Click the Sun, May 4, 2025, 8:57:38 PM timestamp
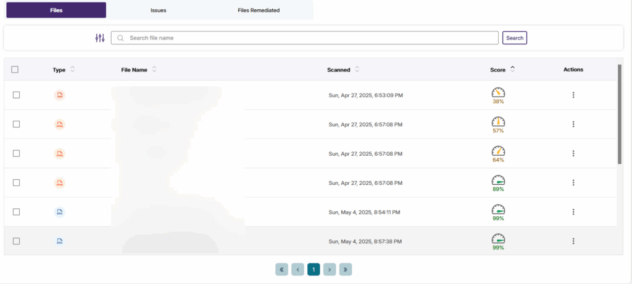This screenshot has width=632, height=284. [x=365, y=241]
